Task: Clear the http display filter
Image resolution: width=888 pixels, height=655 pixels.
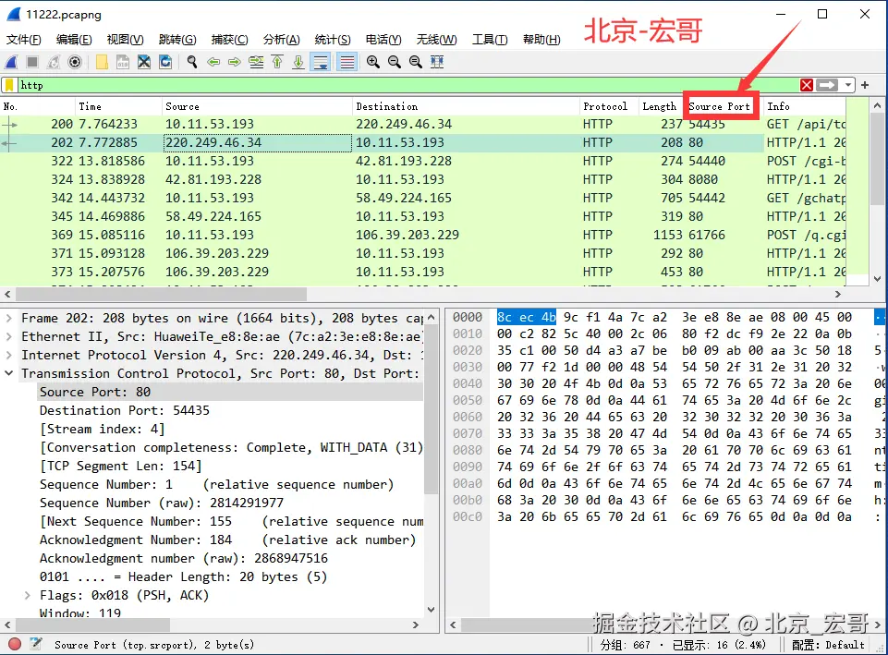Action: click(x=807, y=85)
